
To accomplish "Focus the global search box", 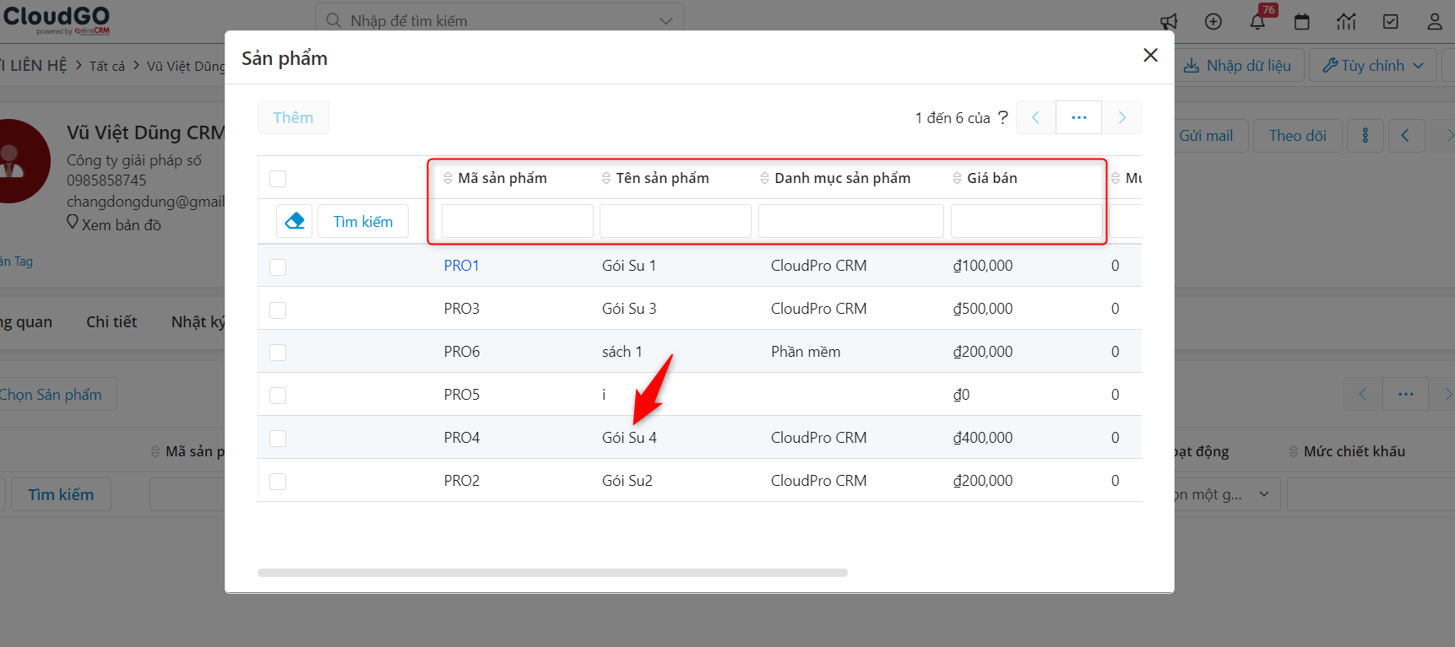I will [499, 21].
